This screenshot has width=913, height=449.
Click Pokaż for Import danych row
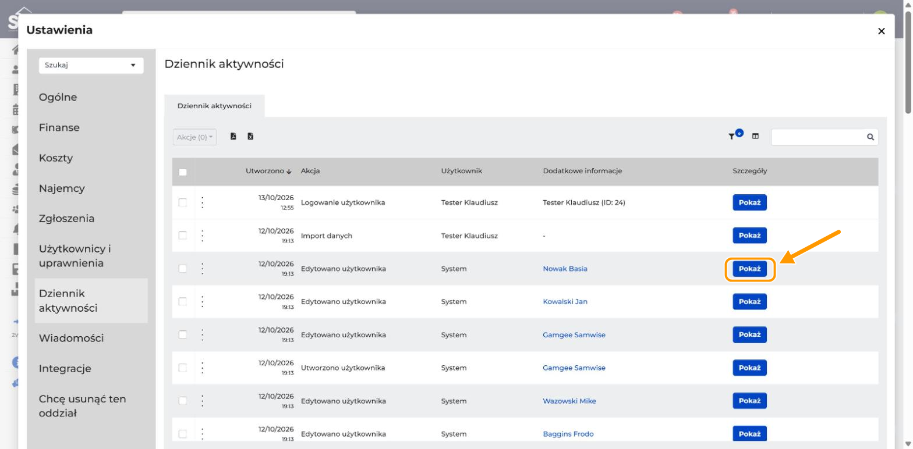tap(749, 236)
